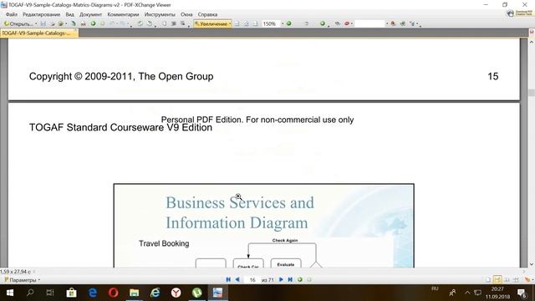Click scroll-down arrow of vertical scrollbar
This screenshot has height=301, width=535.
(532, 264)
